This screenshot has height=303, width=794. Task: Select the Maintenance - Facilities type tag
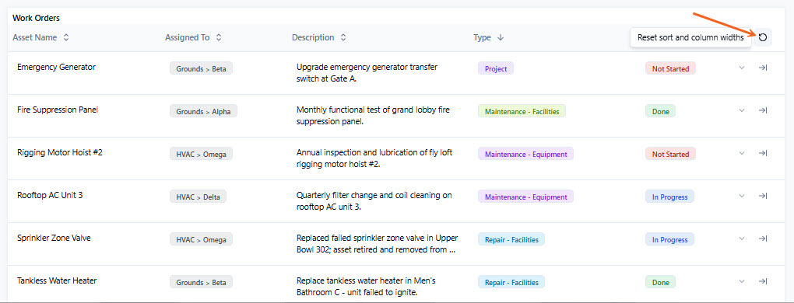522,112
